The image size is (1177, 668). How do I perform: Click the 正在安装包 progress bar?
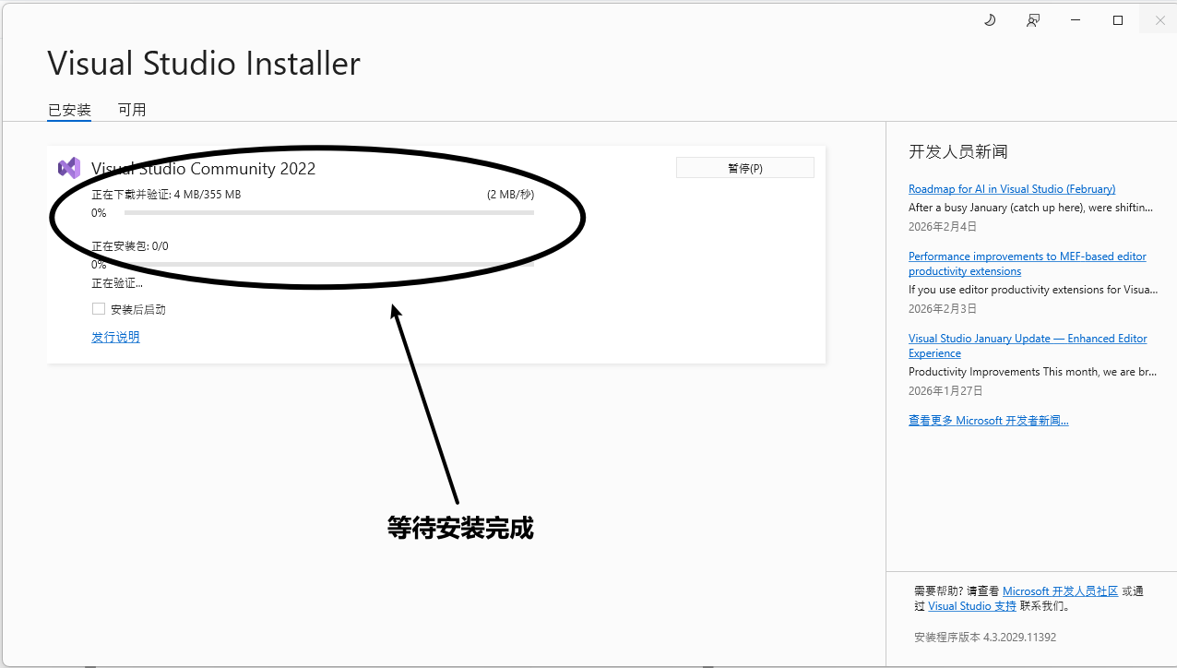[x=328, y=265]
